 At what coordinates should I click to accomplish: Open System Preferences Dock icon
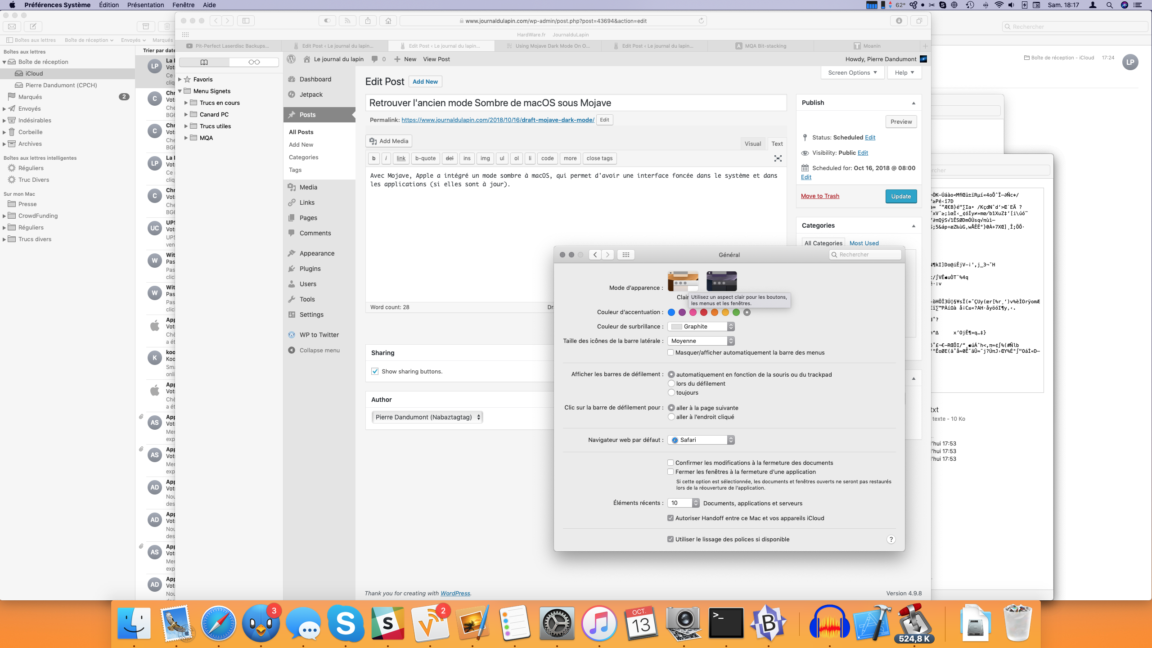pos(557,624)
